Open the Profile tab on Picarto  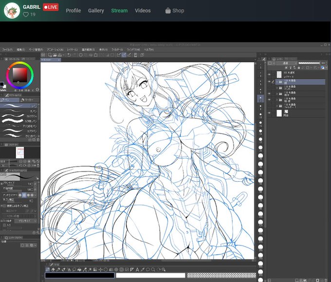pyautogui.click(x=73, y=11)
